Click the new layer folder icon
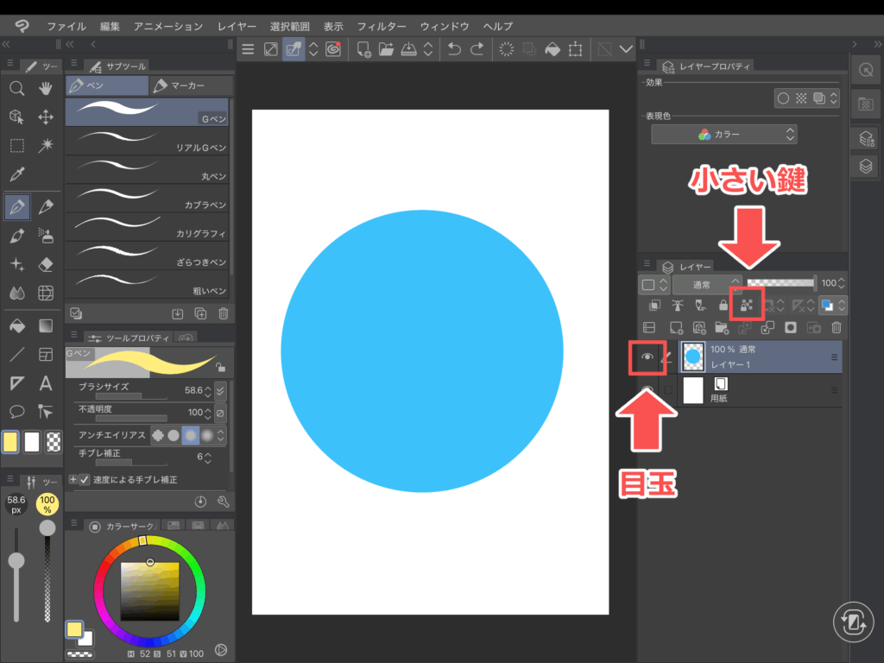This screenshot has width=884, height=663. click(x=722, y=328)
